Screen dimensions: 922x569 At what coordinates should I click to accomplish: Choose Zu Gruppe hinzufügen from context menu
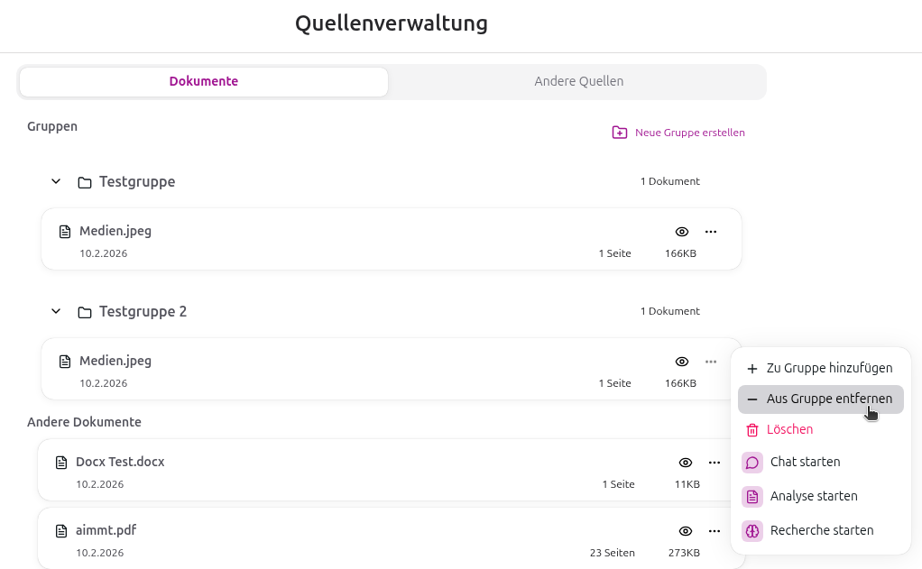pos(828,368)
